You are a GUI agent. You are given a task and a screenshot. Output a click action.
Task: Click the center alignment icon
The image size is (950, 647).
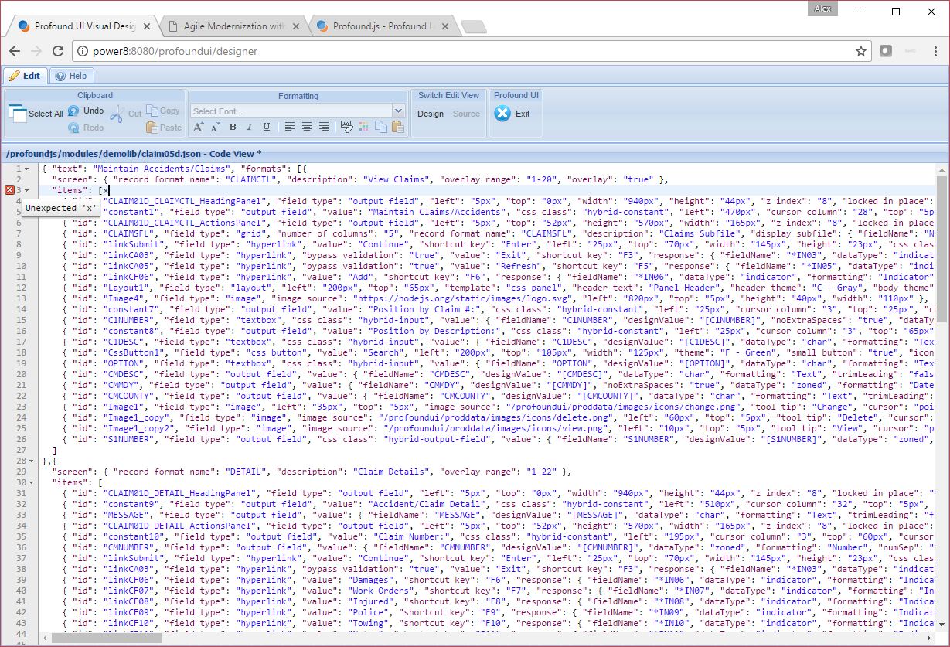click(307, 127)
